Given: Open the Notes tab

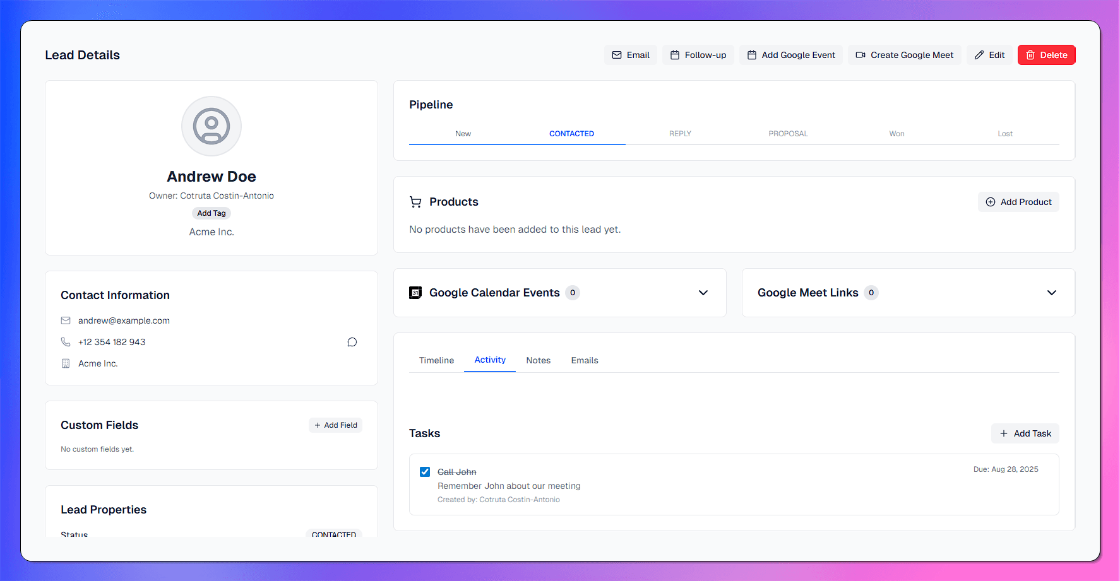Looking at the screenshot, I should 538,360.
